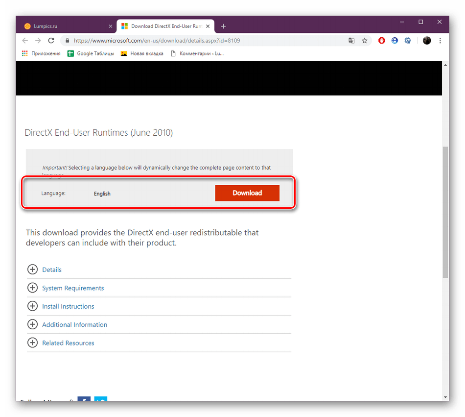Open the Install Instructions link text
This screenshot has width=465, height=417.
pos(68,306)
